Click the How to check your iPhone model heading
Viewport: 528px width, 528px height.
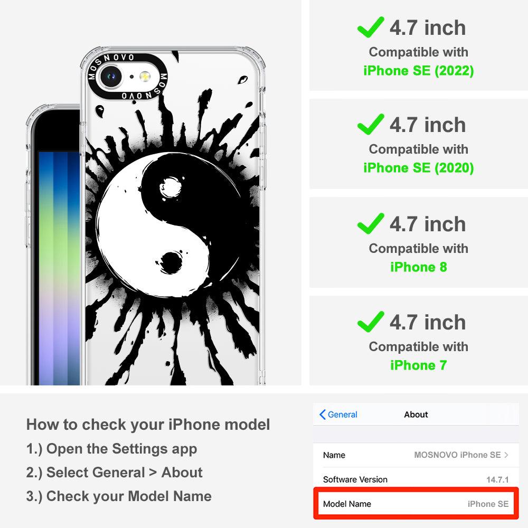click(x=148, y=425)
